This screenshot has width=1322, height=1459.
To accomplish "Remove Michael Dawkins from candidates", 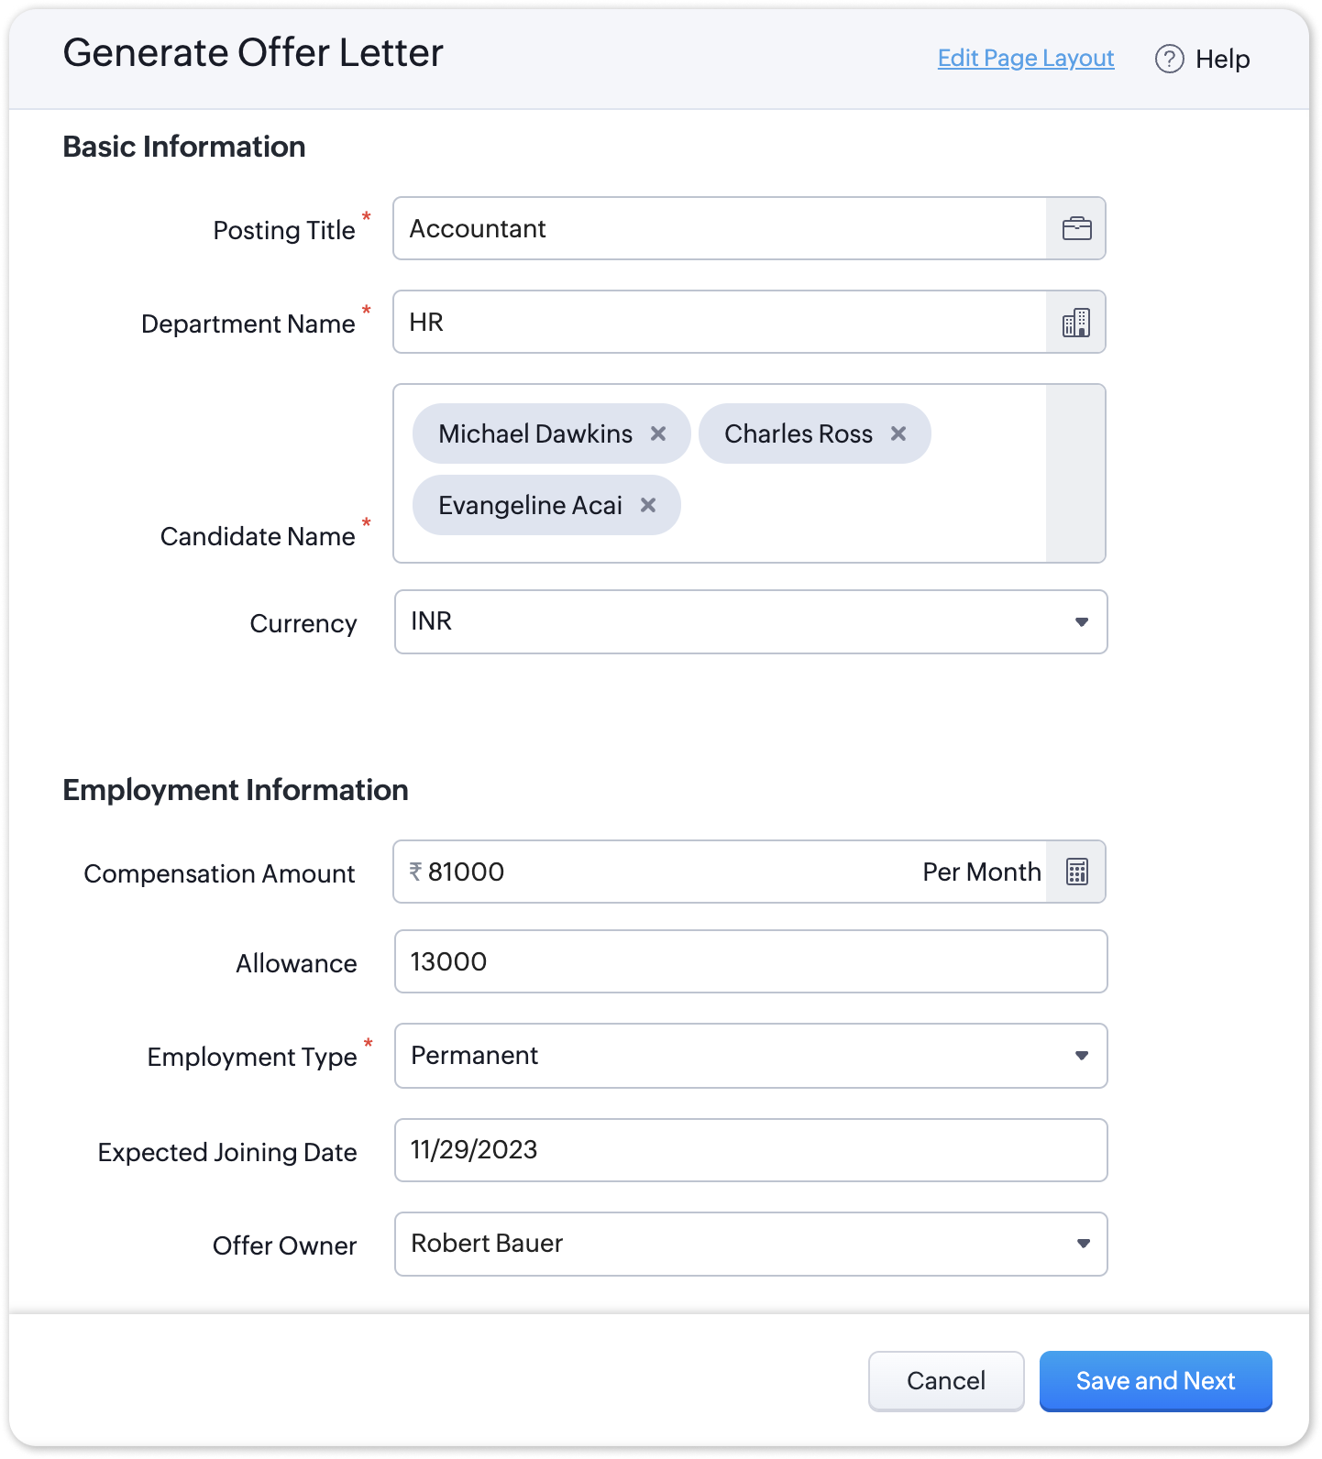I will [658, 433].
